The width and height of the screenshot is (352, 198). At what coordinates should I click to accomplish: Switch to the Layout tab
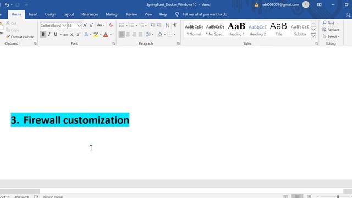click(x=69, y=14)
